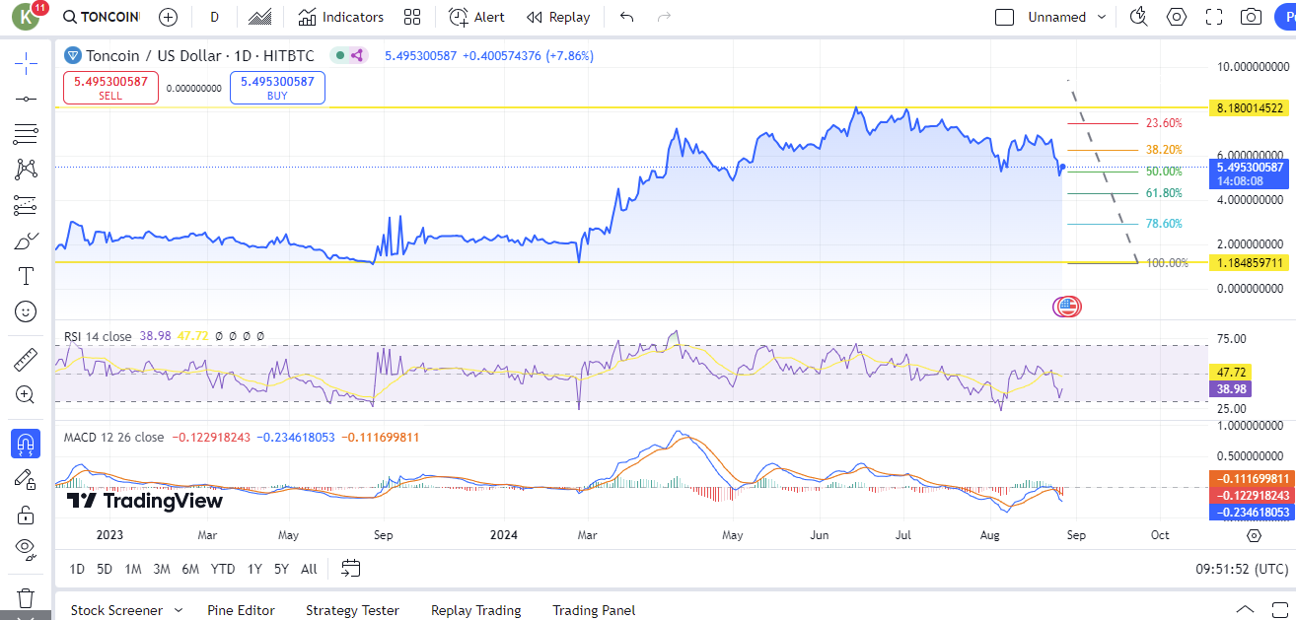Click the undo arrow
1296x620 pixels.
tap(626, 17)
